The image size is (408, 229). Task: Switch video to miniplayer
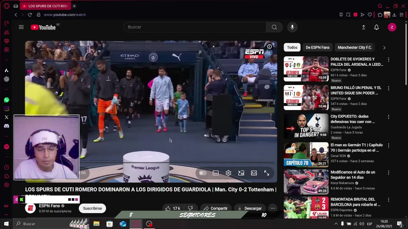coord(241,173)
